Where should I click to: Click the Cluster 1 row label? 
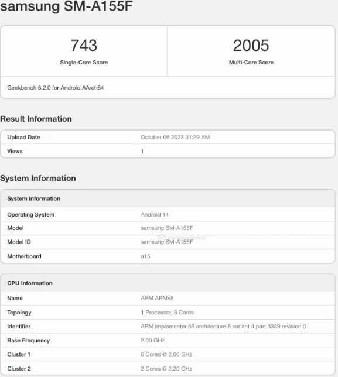[19, 354]
